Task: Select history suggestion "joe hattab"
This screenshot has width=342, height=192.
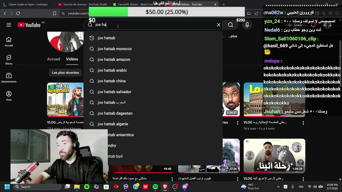Action: 153,38
